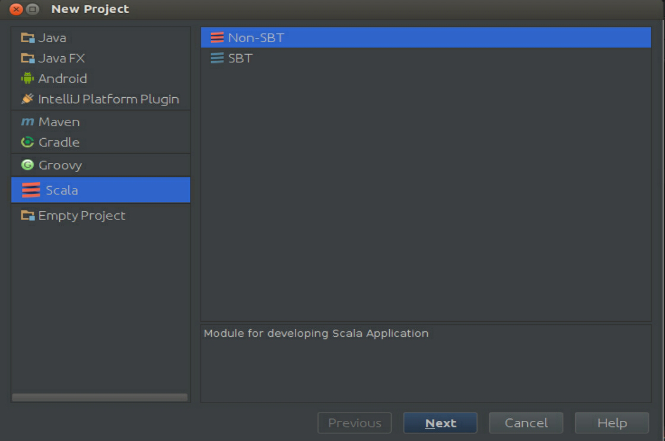Choose Empty Project label in list
This screenshot has width=665, height=441.
[82, 216]
